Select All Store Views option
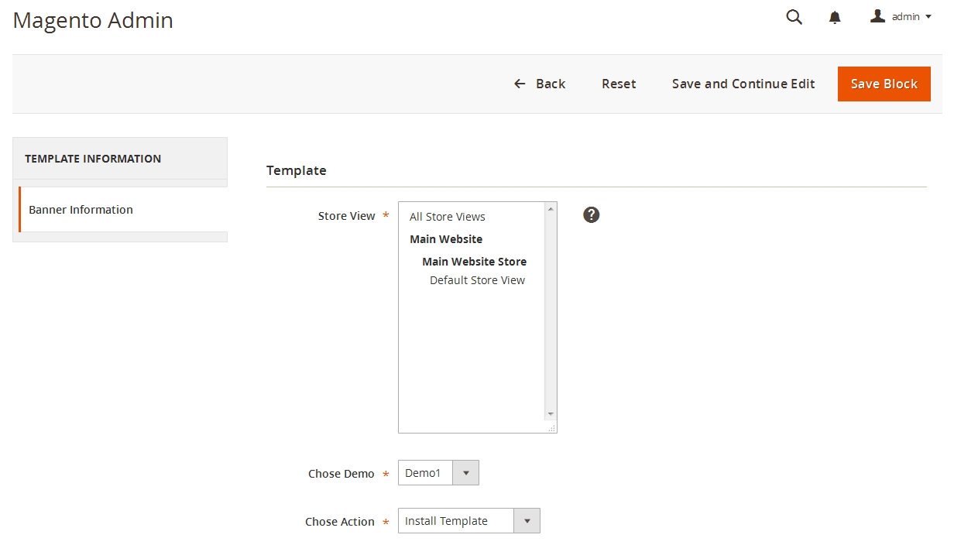 tap(448, 217)
